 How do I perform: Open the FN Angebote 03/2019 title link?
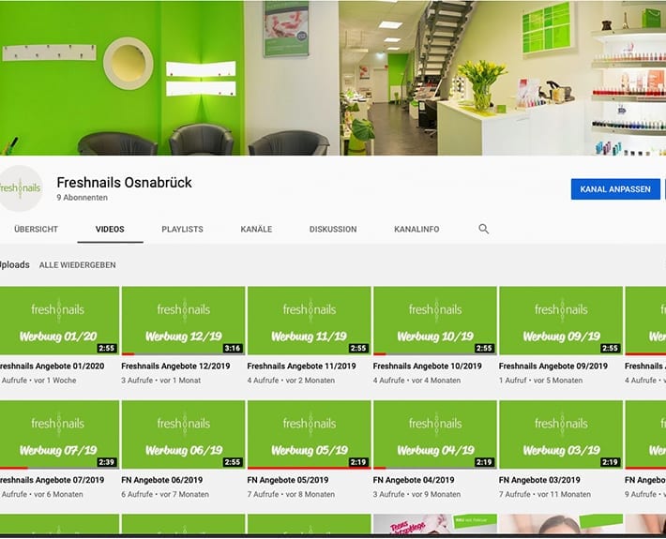coord(540,480)
